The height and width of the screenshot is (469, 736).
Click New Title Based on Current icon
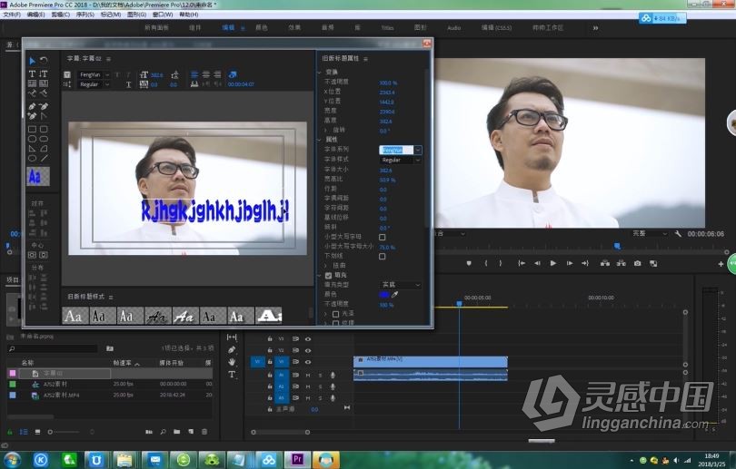(67, 74)
